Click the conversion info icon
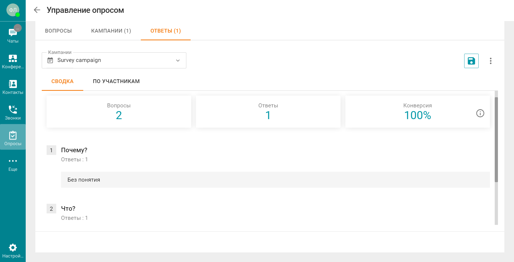514x262 pixels. click(480, 113)
